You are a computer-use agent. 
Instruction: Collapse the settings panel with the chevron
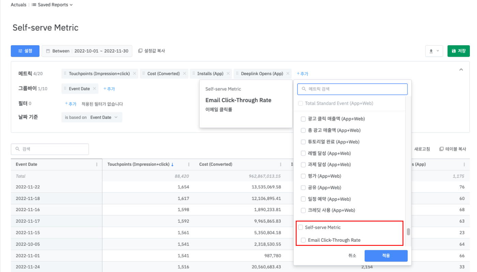point(461,69)
